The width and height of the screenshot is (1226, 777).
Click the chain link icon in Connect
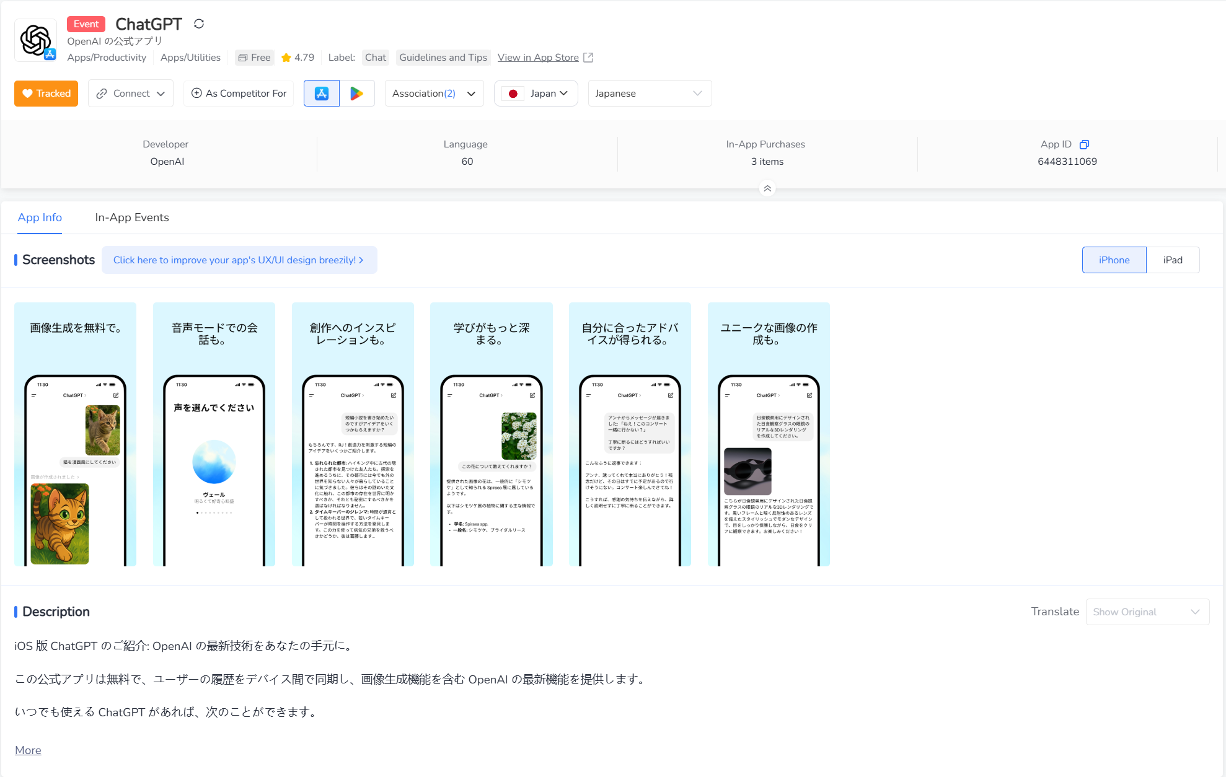[x=102, y=94]
